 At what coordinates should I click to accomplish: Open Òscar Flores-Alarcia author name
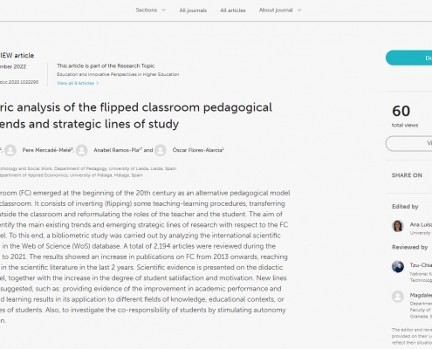click(x=198, y=150)
